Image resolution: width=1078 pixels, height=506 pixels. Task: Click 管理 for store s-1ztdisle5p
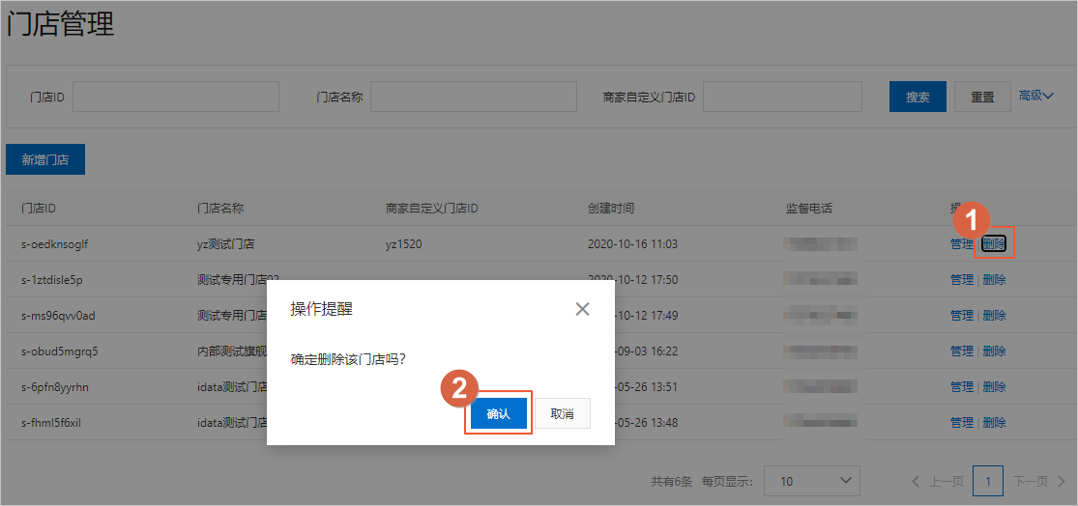coord(962,279)
